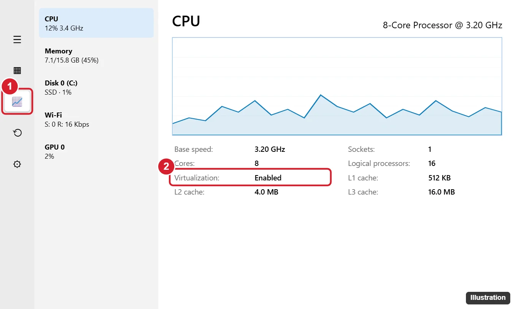This screenshot has height=309, width=516.
Task: Select the CPU performance entry
Action: (x=96, y=23)
